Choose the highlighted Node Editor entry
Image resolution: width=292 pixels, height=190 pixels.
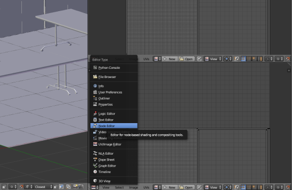click(114, 126)
